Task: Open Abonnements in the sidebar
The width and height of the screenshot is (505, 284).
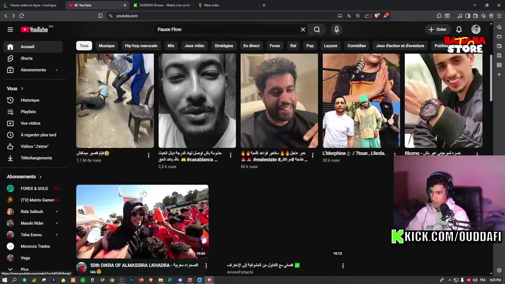Action: click(33, 70)
